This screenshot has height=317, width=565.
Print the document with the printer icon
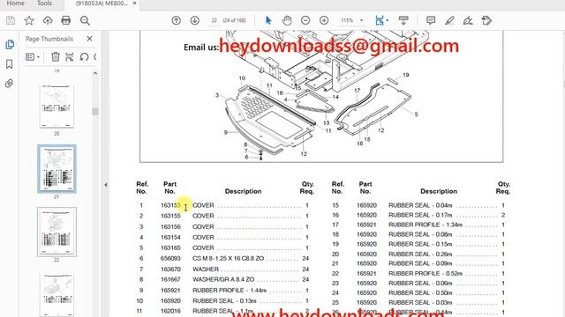tap(66, 20)
